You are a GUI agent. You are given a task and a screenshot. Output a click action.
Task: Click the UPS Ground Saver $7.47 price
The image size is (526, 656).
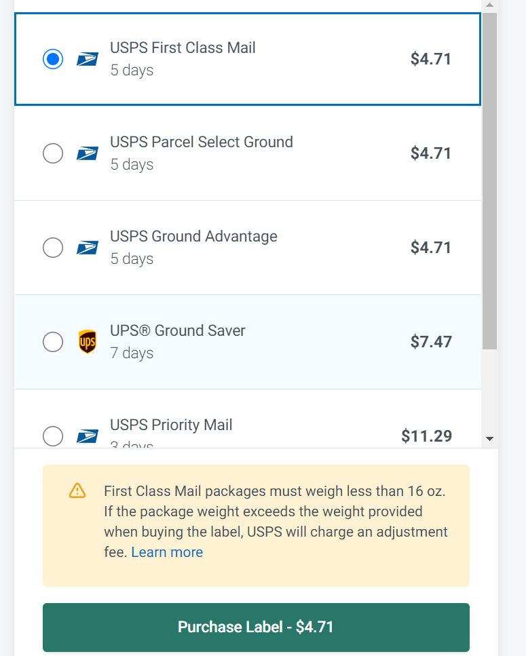(x=431, y=342)
